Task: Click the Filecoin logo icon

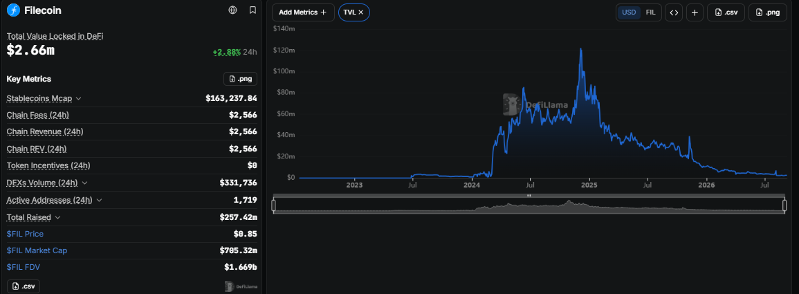Action: coord(13,10)
